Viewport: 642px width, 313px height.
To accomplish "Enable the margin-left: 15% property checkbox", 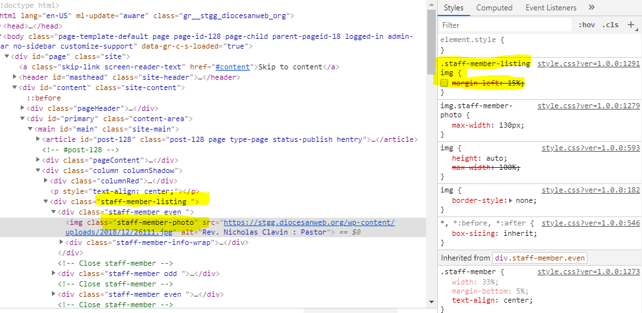I will click(444, 84).
